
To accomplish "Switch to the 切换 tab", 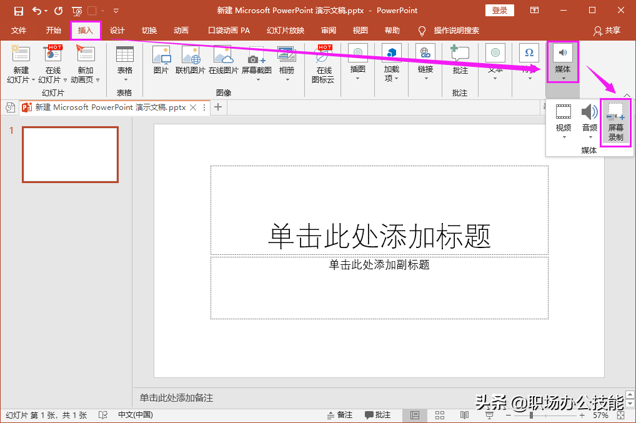I will (149, 31).
